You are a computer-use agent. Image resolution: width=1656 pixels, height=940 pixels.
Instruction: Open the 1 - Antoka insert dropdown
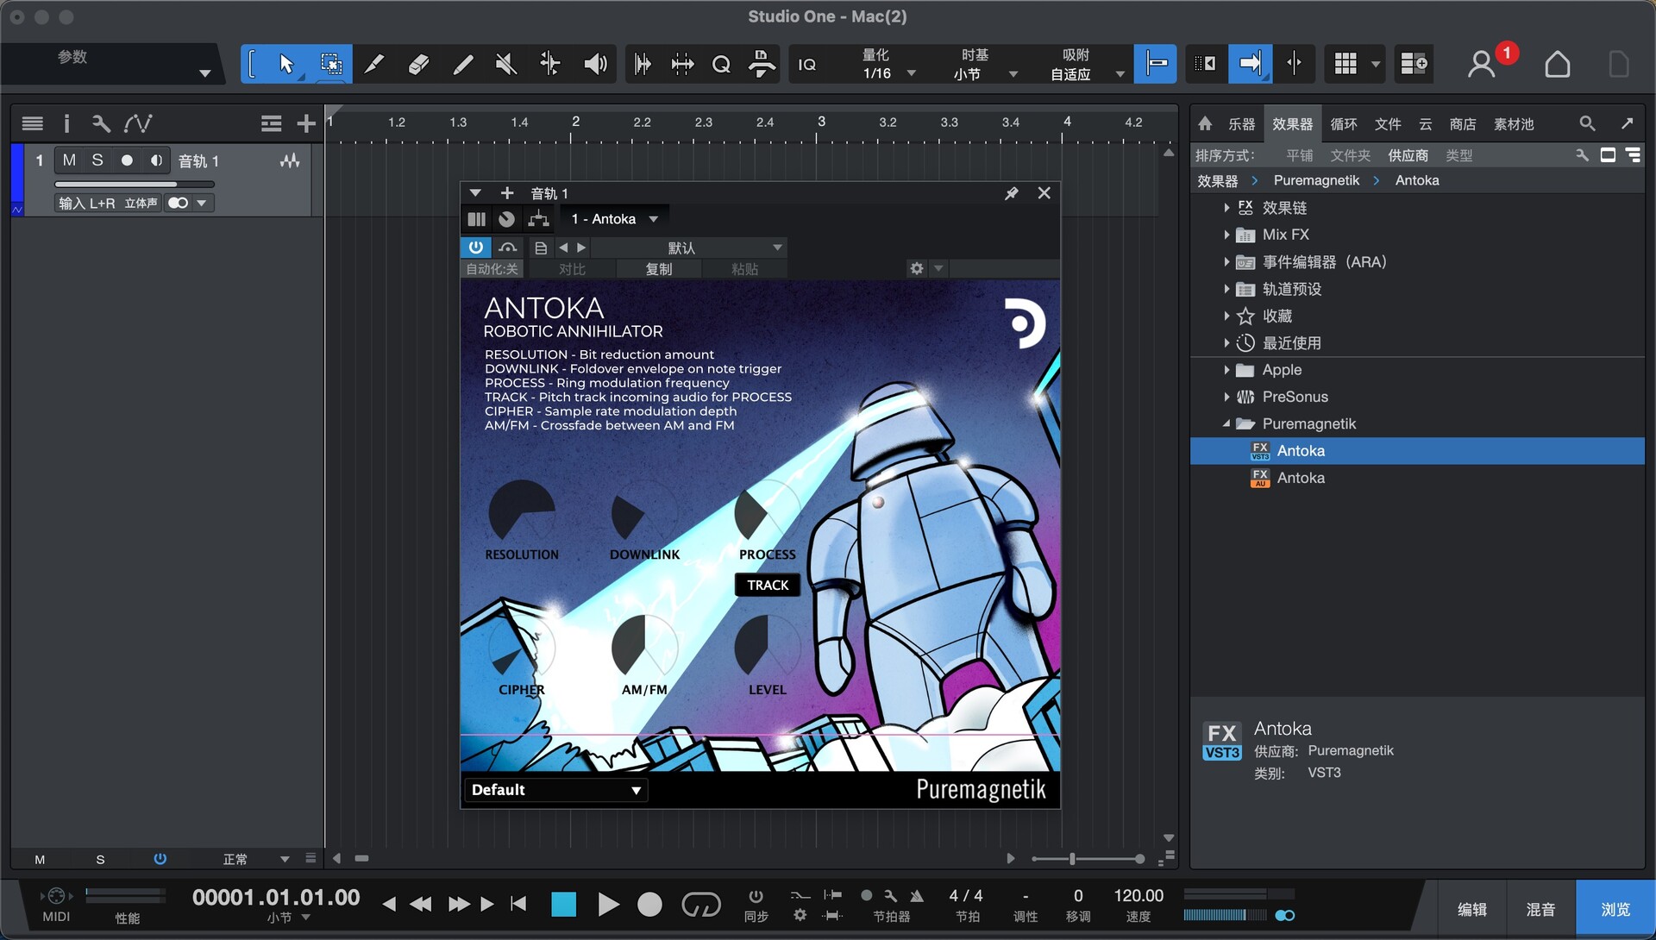click(x=615, y=219)
